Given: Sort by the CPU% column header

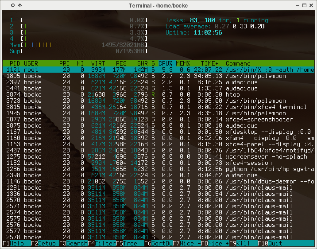Looking at the screenshot, I should point(166,63).
